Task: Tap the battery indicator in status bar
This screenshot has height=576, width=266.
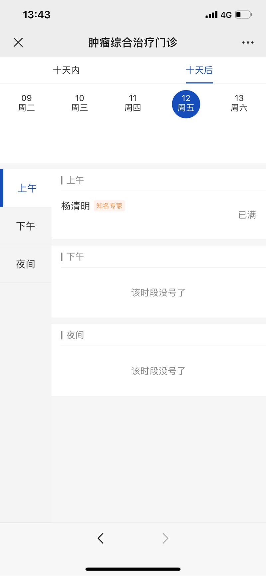Action: pos(243,15)
